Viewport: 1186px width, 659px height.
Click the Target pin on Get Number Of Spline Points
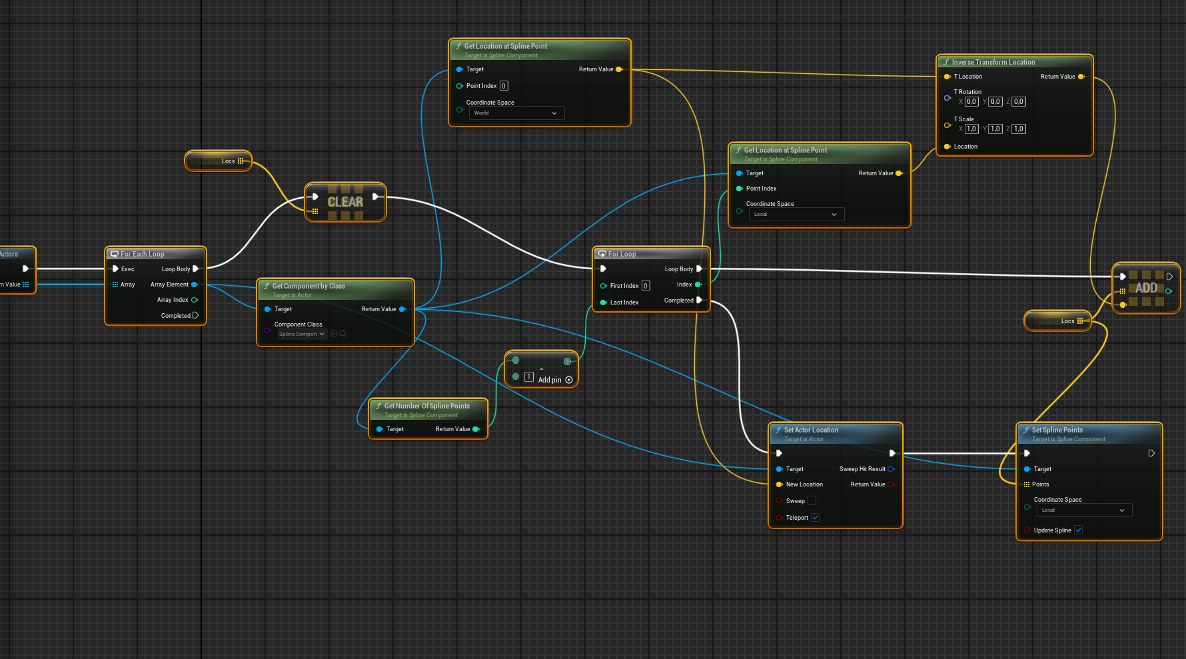[x=380, y=429]
